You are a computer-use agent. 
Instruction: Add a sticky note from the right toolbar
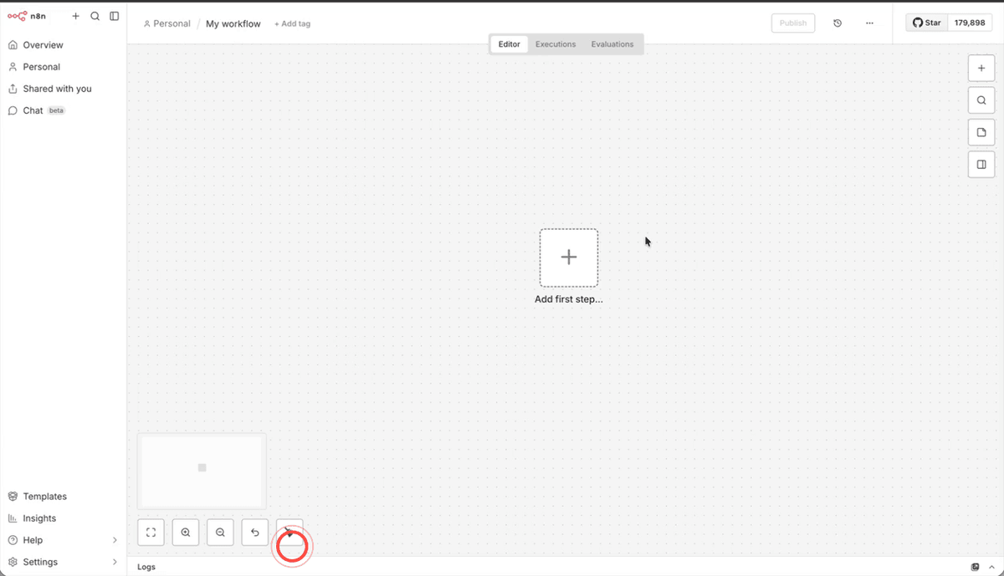point(981,131)
